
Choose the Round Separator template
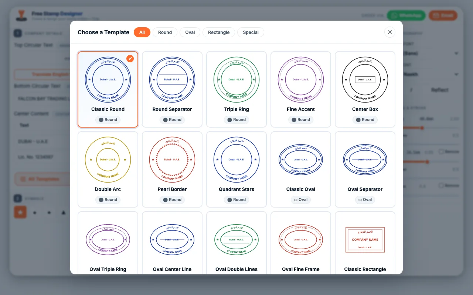point(172,89)
